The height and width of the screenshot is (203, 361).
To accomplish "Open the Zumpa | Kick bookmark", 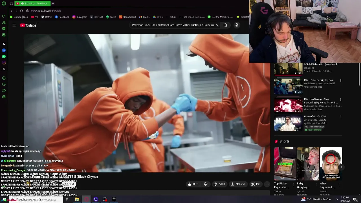I will coord(19,17).
